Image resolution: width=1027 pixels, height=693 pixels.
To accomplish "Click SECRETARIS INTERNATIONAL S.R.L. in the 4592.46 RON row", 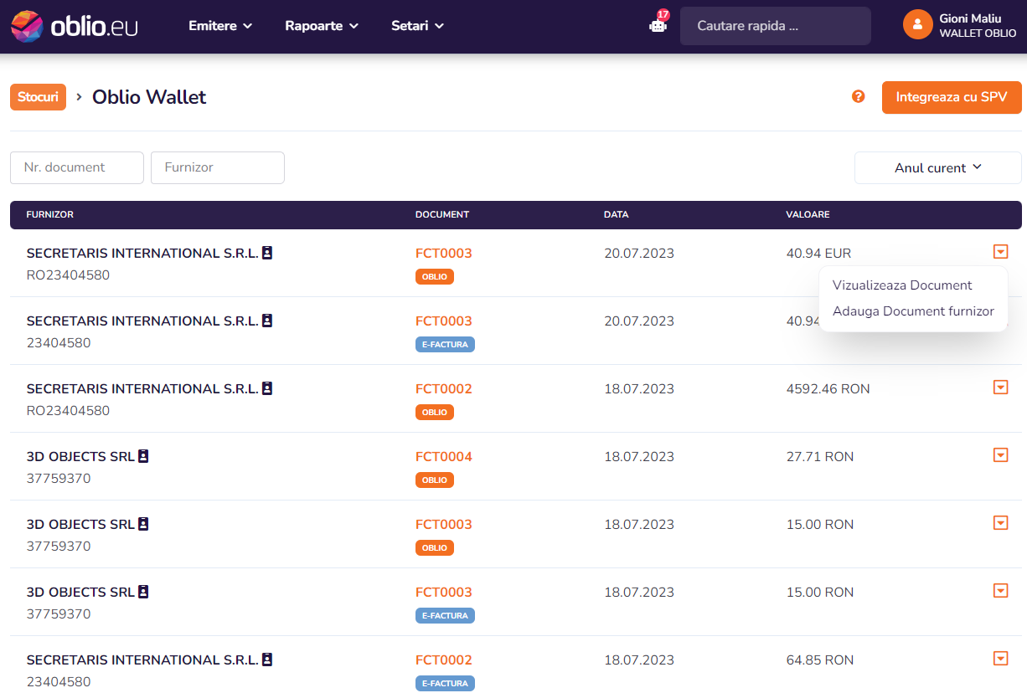I will [x=142, y=389].
